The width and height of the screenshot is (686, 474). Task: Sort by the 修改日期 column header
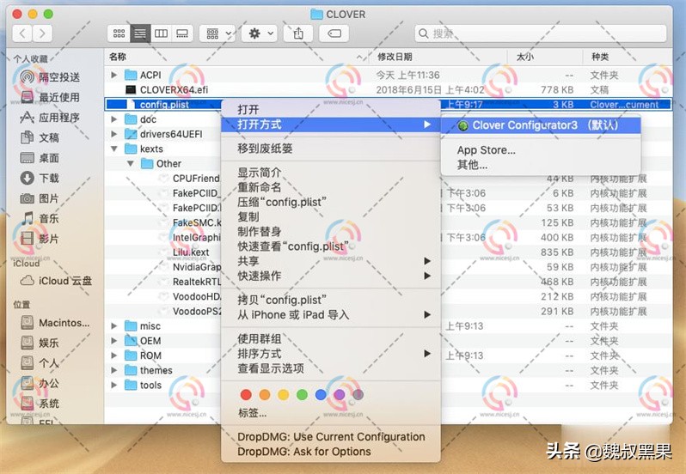click(438, 57)
